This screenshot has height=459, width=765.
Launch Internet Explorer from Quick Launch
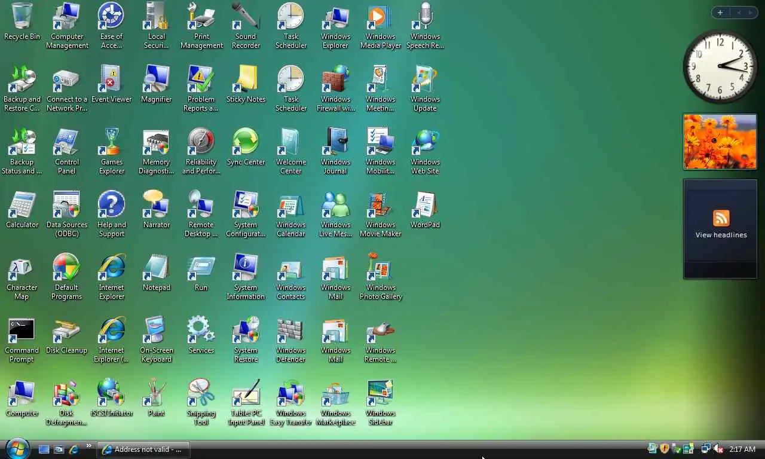point(74,449)
